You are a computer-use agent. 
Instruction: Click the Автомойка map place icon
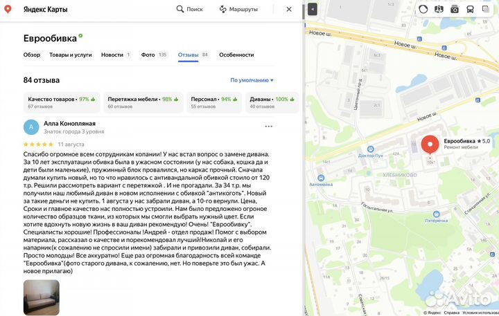(x=321, y=178)
